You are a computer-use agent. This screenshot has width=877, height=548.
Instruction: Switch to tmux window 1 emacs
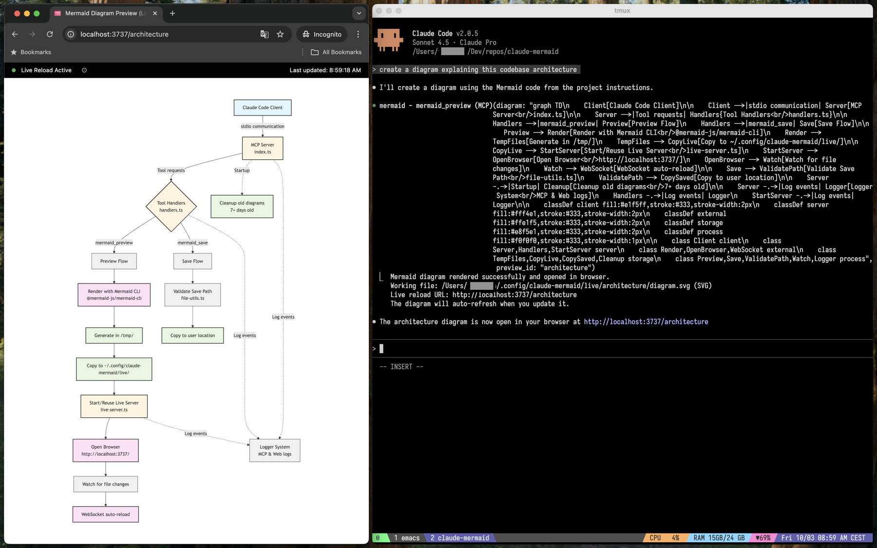[x=406, y=538]
